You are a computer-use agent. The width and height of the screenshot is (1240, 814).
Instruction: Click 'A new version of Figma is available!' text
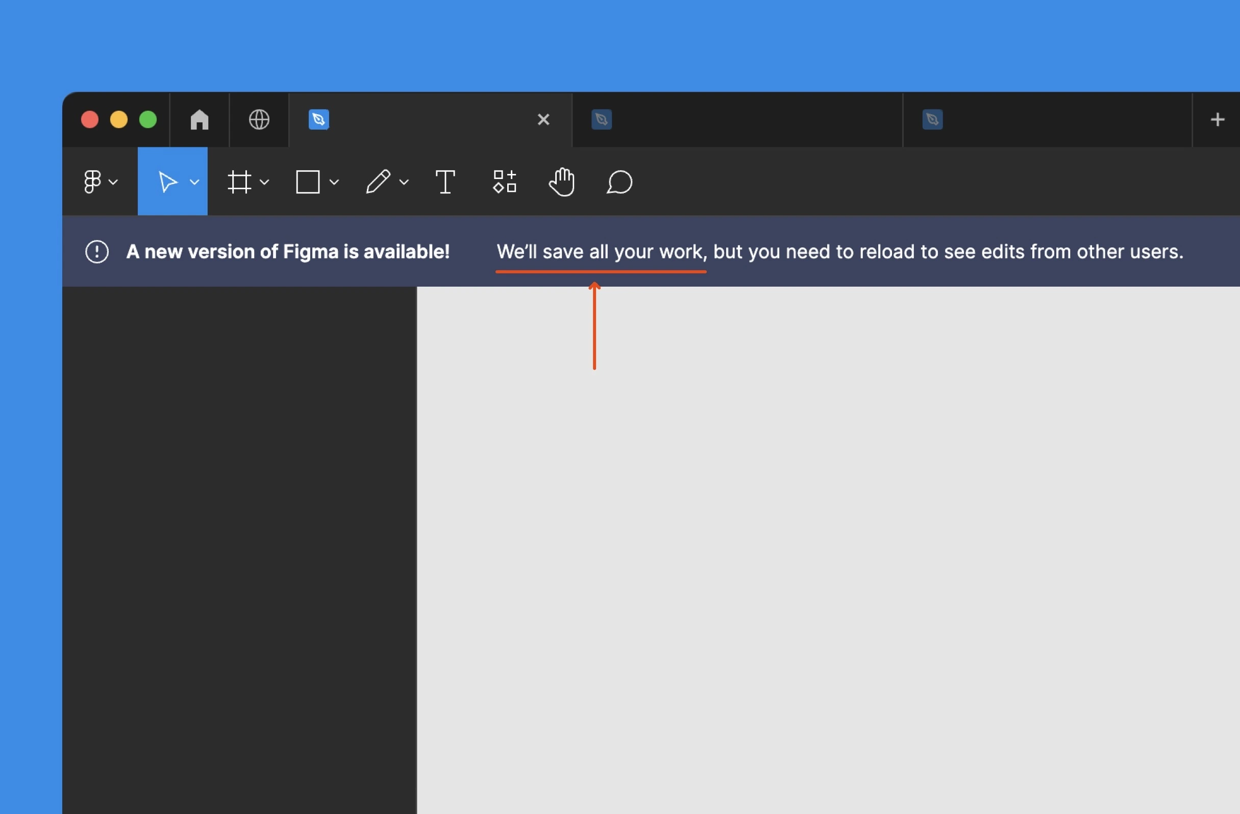(288, 252)
